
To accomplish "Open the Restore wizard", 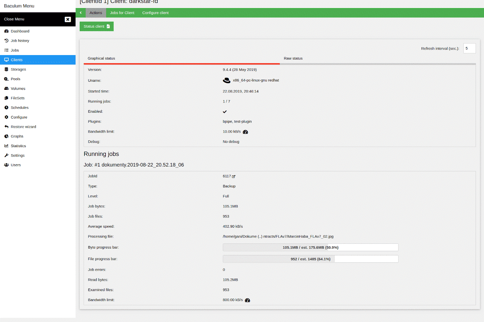I will point(23,127).
